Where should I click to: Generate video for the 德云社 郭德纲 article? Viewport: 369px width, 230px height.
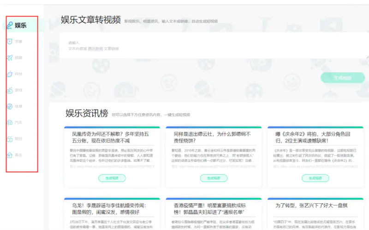pos(213,178)
